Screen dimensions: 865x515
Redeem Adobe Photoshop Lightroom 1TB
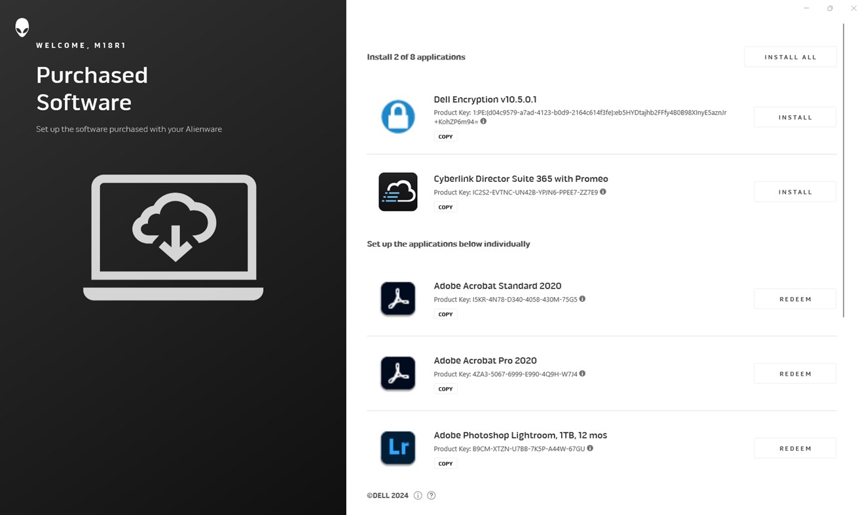click(795, 448)
